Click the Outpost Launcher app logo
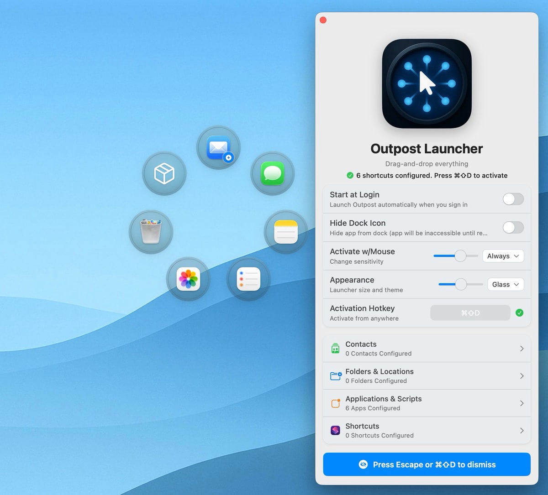The height and width of the screenshot is (495, 548). tap(427, 84)
